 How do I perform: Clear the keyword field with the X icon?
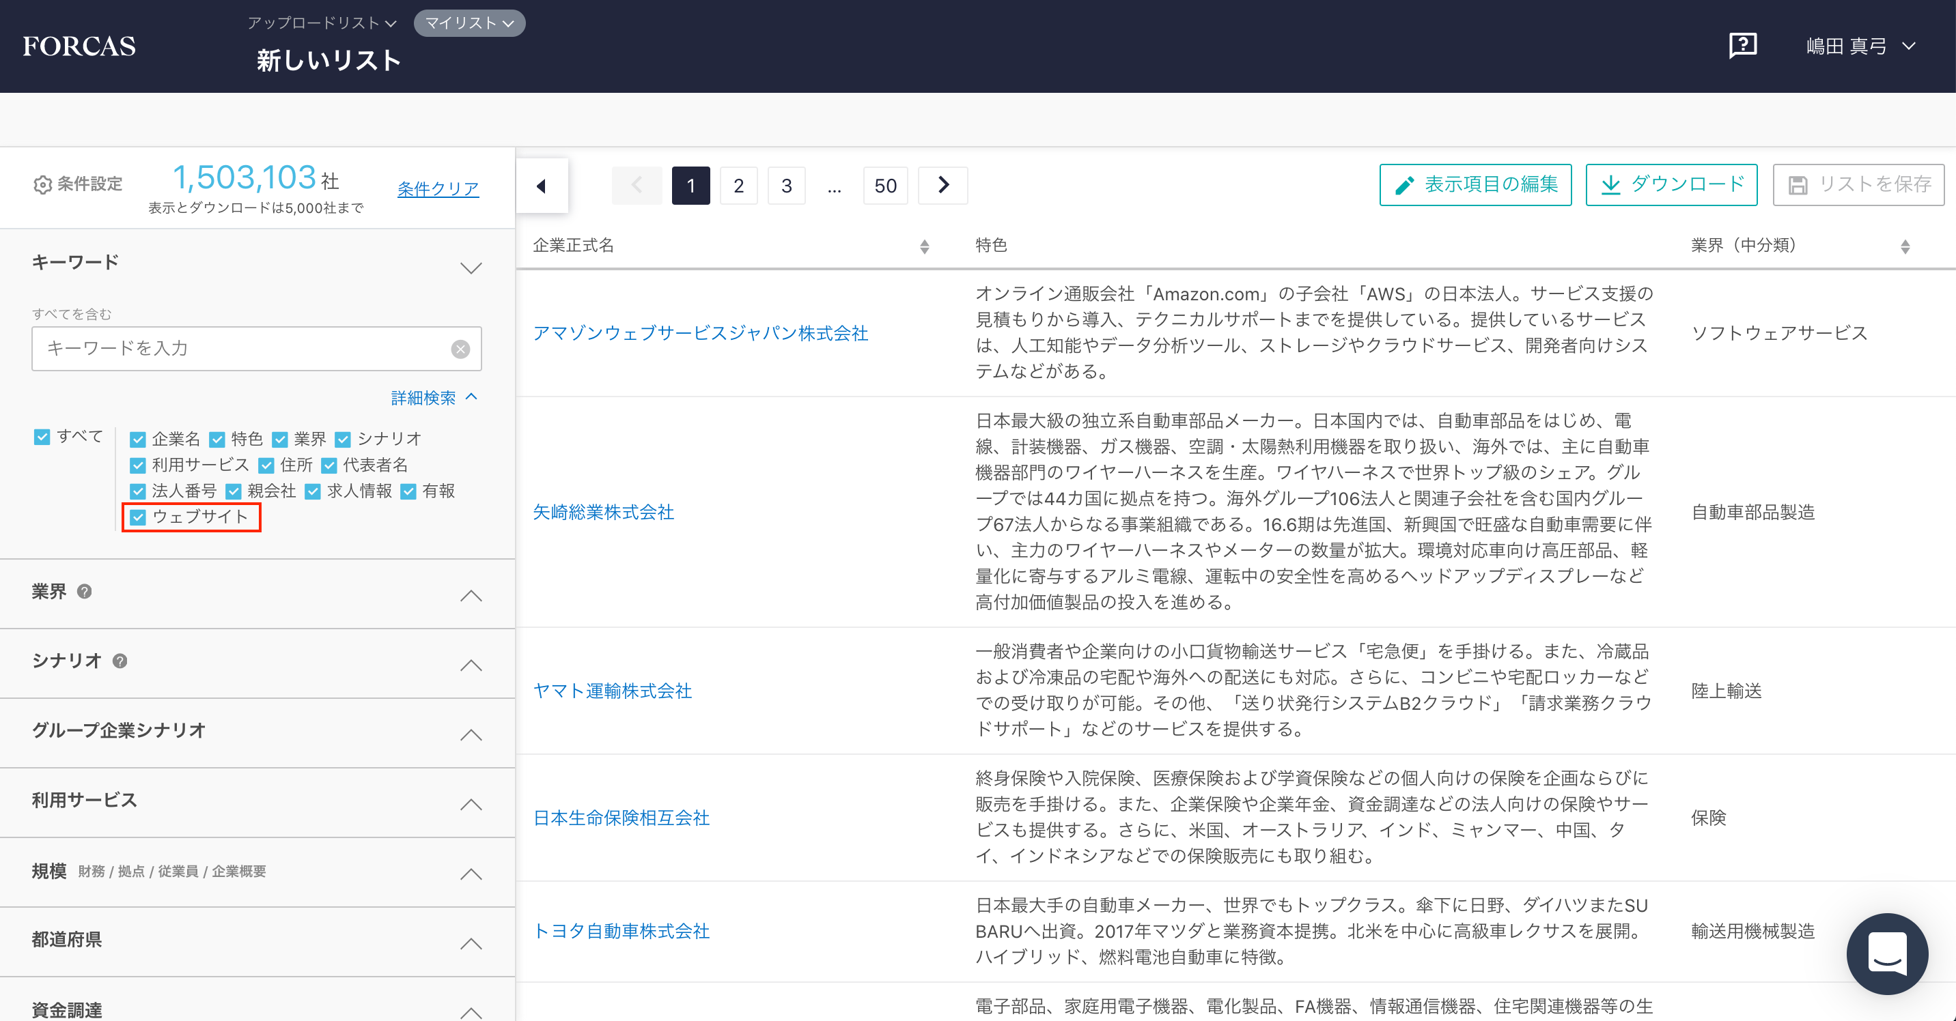coord(460,349)
